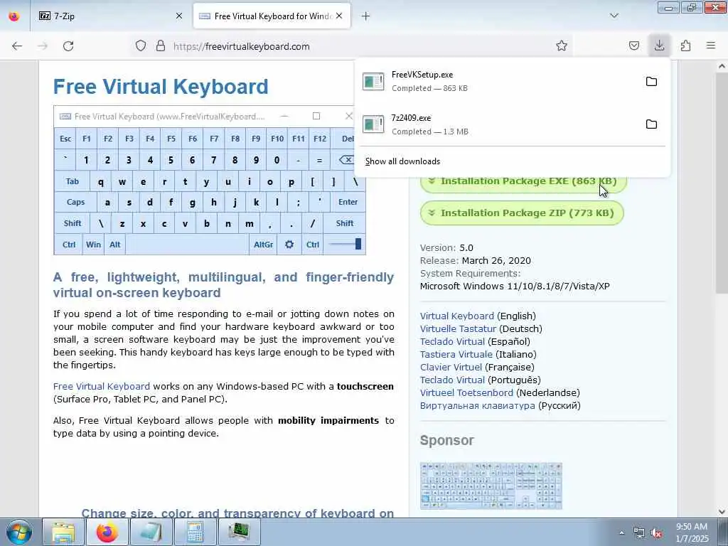The height and width of the screenshot is (546, 728).
Task: Open Virtuelle Tastatur (Deutsch) link
Action: point(459,328)
